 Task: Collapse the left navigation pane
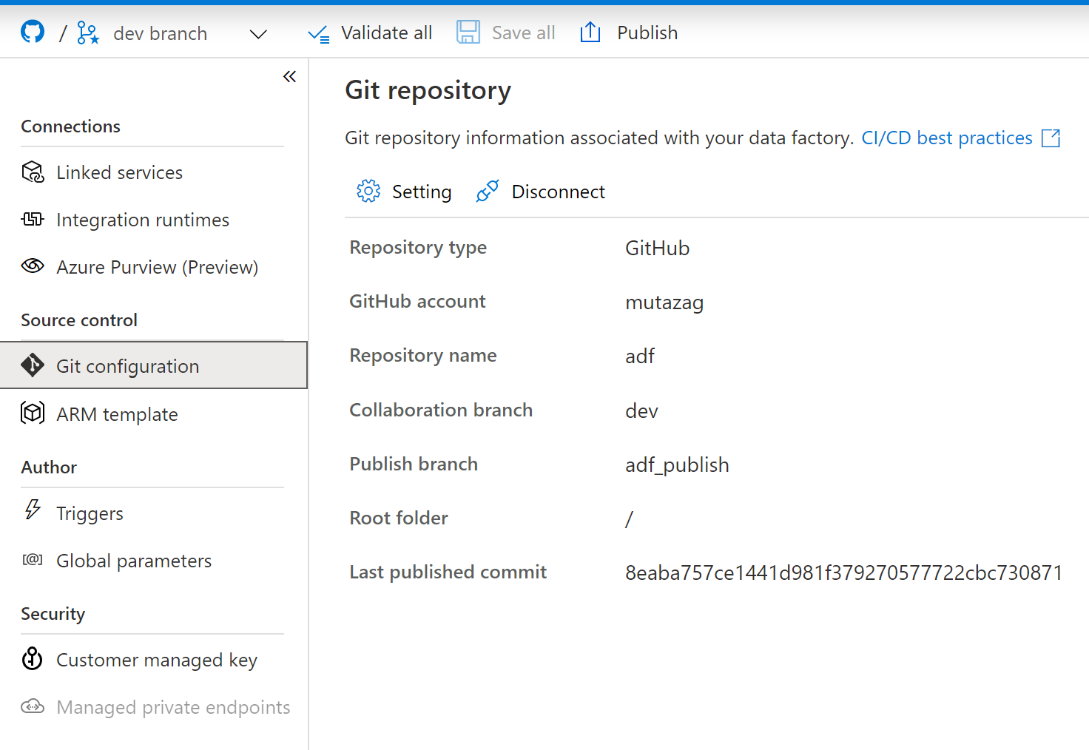click(289, 76)
